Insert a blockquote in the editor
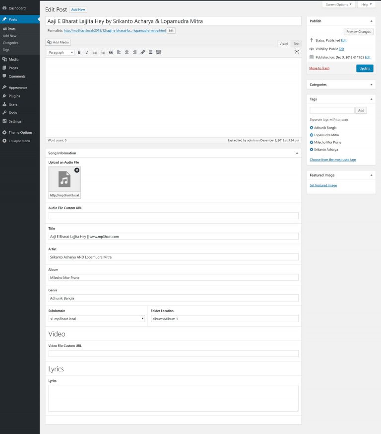 (111, 52)
